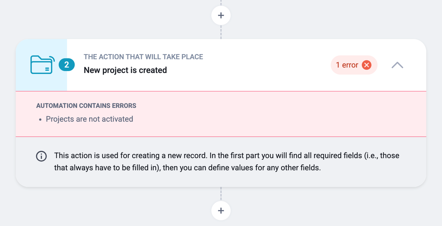This screenshot has width=442, height=226.
Task: Open the 1 error badge
Action: coord(354,65)
